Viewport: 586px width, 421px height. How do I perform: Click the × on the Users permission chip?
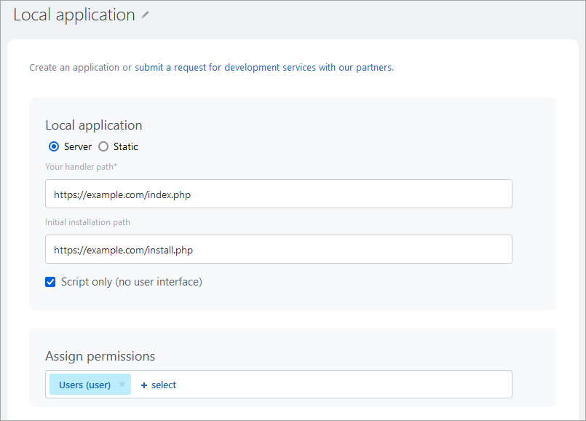(x=122, y=384)
